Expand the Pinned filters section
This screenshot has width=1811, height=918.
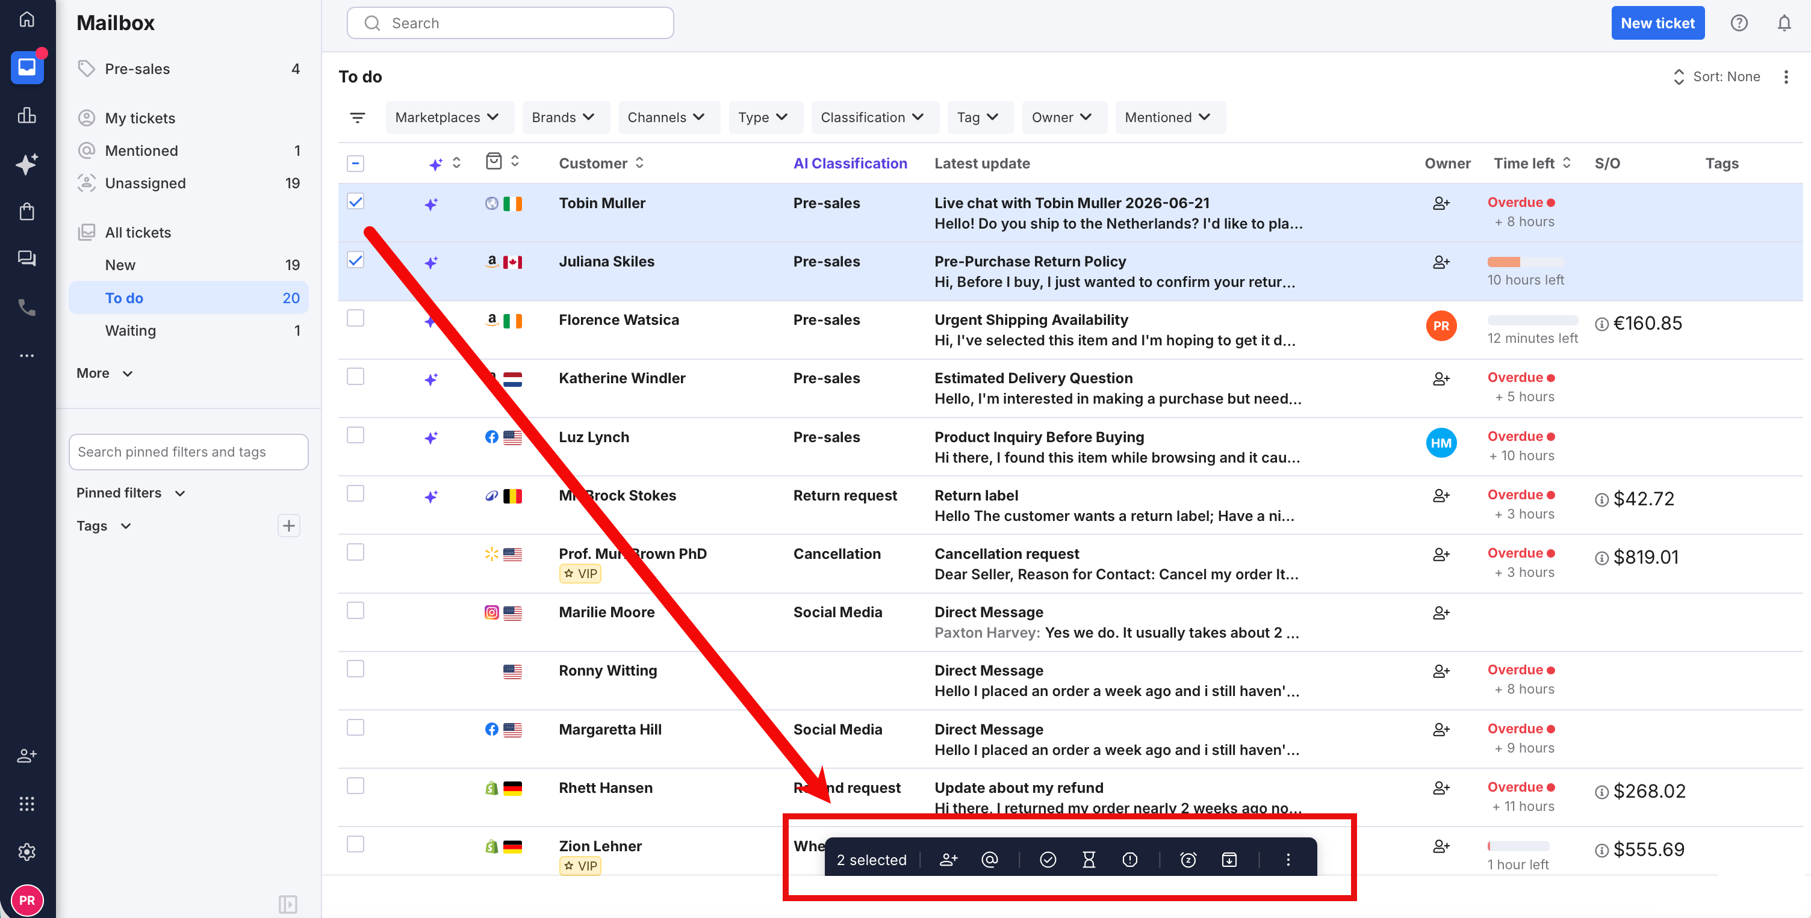point(131,493)
